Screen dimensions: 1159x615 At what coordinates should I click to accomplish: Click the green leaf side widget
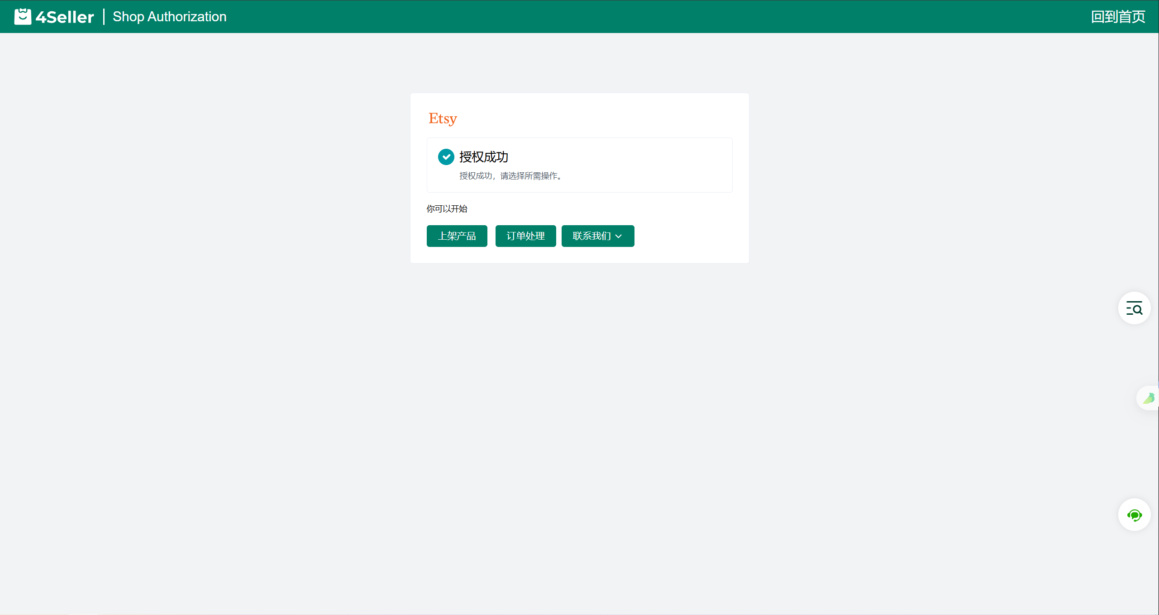(1149, 398)
